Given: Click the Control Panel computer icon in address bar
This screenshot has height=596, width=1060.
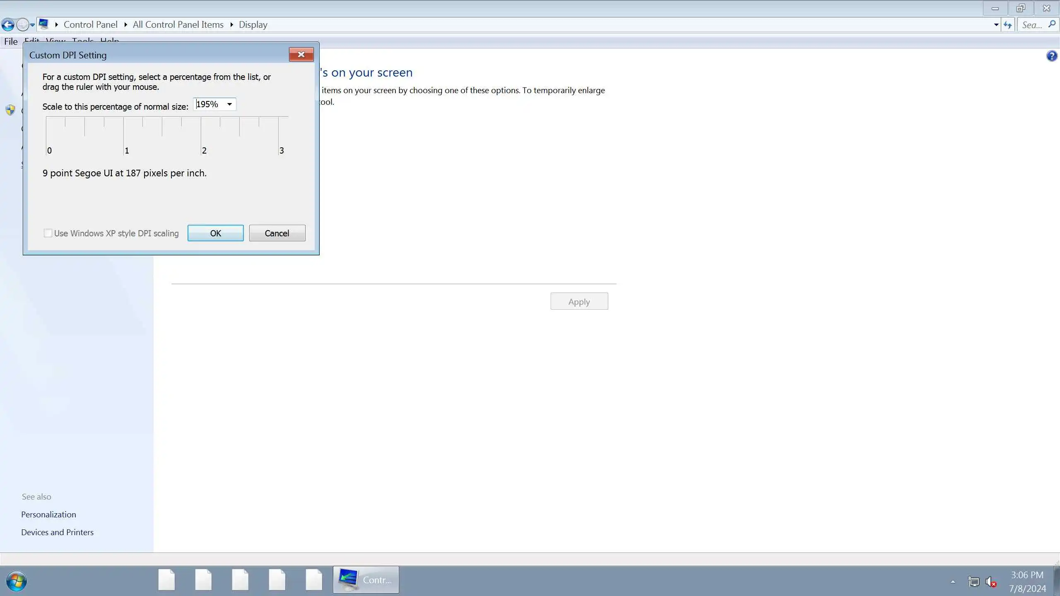Looking at the screenshot, I should click(44, 24).
